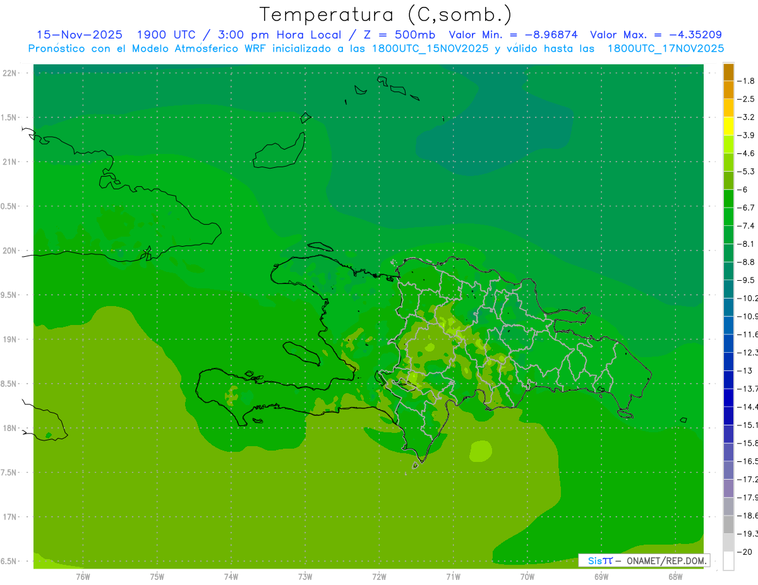Image resolution: width=758 pixels, height=585 pixels.
Task: Click the "21N" latitude axis label
Action: [x=10, y=162]
